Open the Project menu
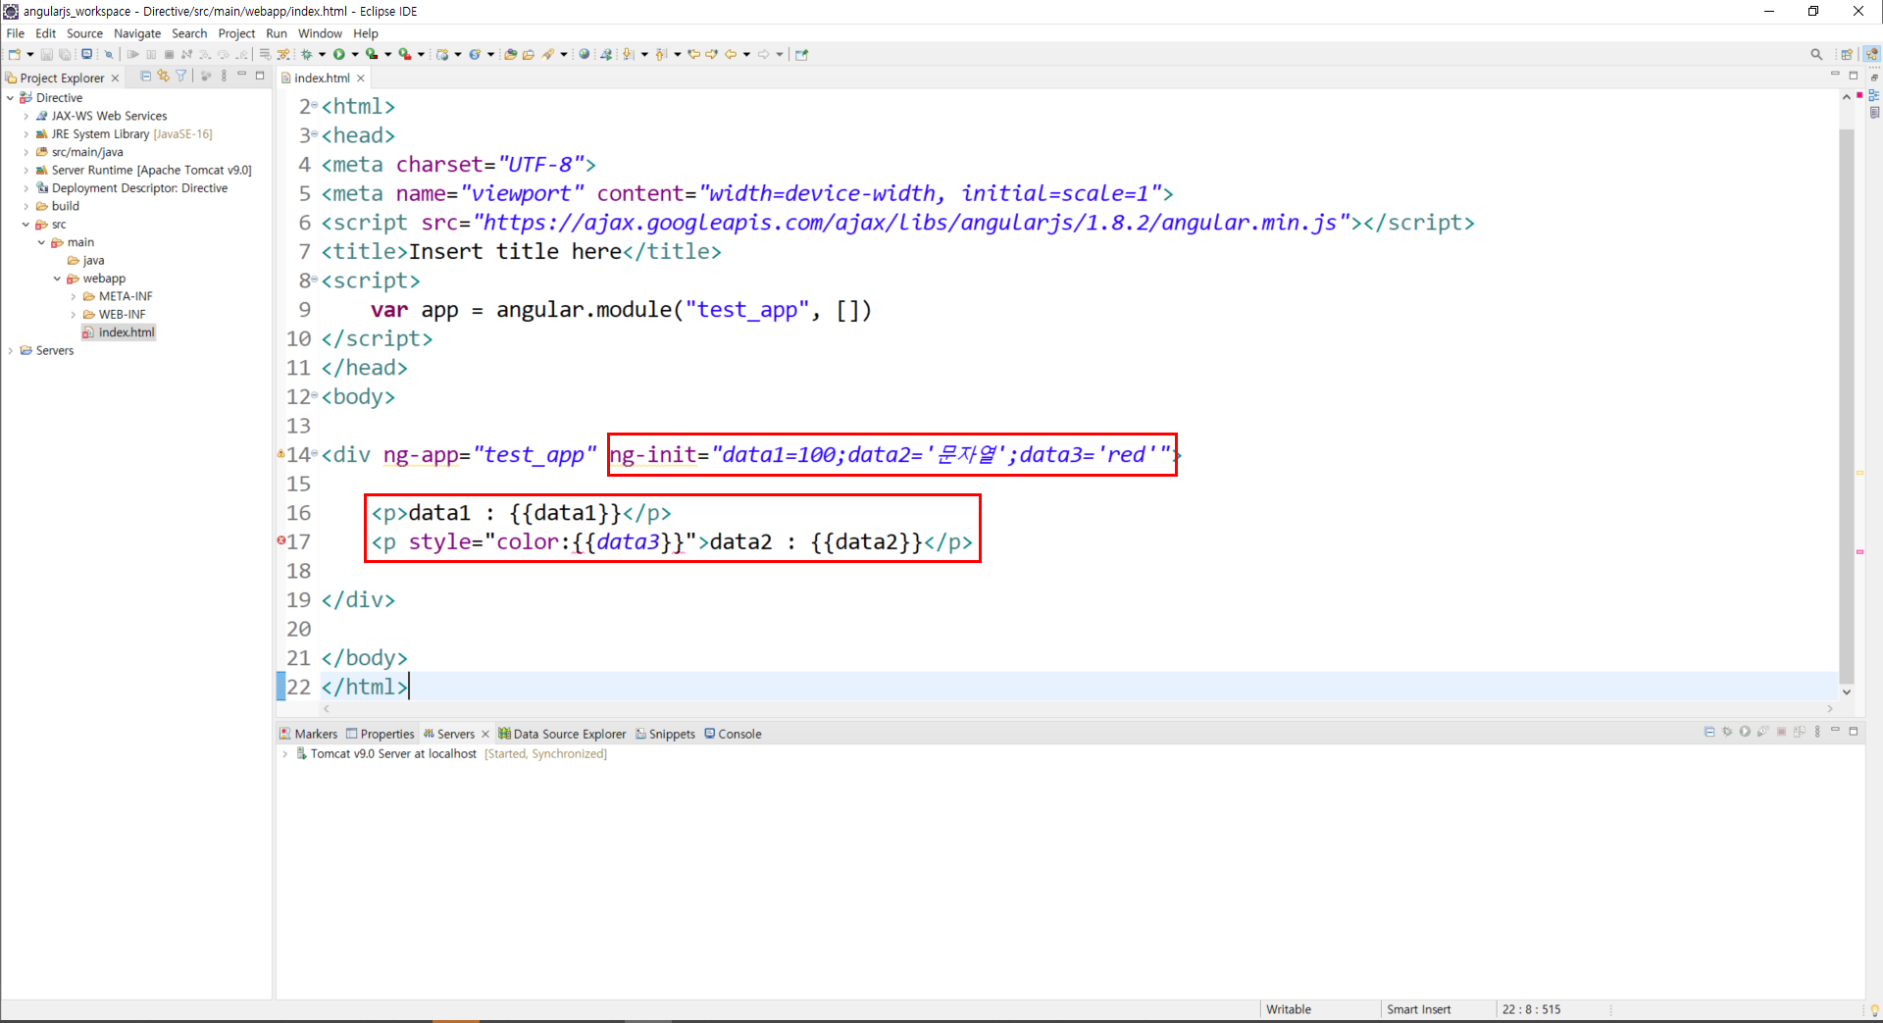 coord(236,33)
